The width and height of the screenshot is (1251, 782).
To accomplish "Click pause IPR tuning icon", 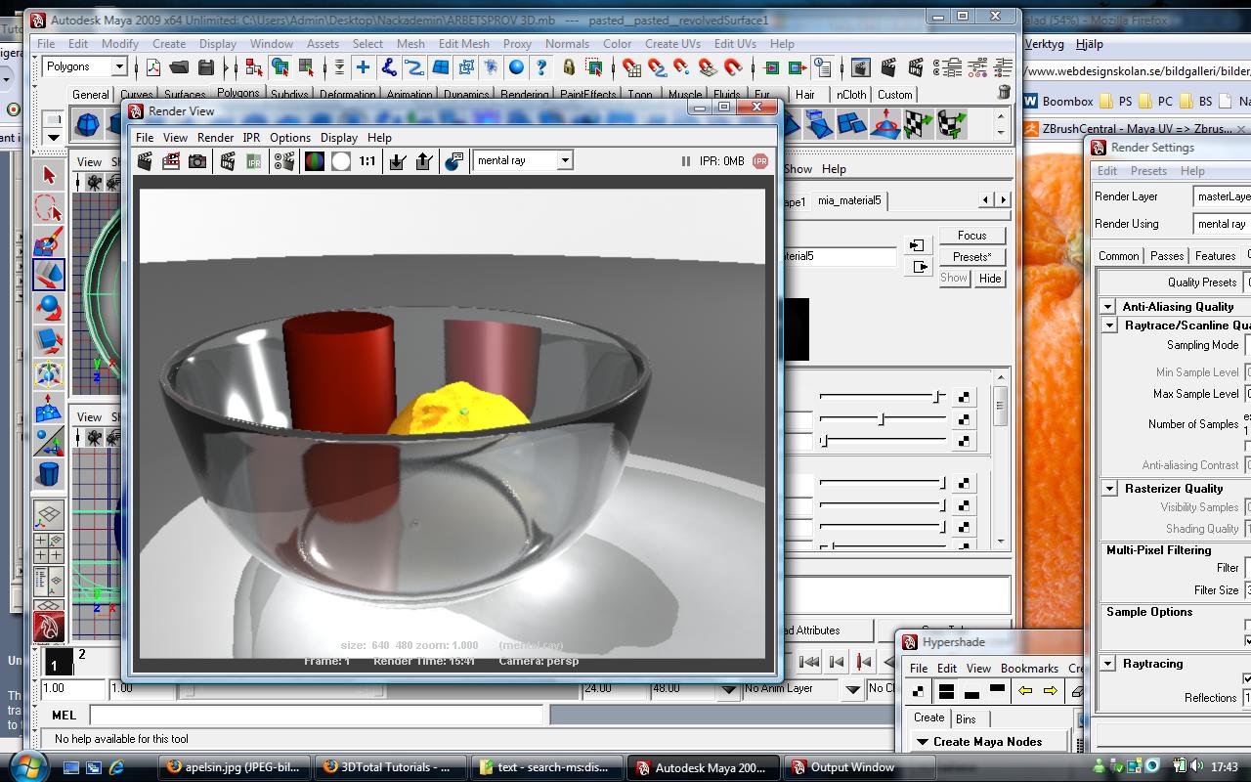I will coord(685,161).
